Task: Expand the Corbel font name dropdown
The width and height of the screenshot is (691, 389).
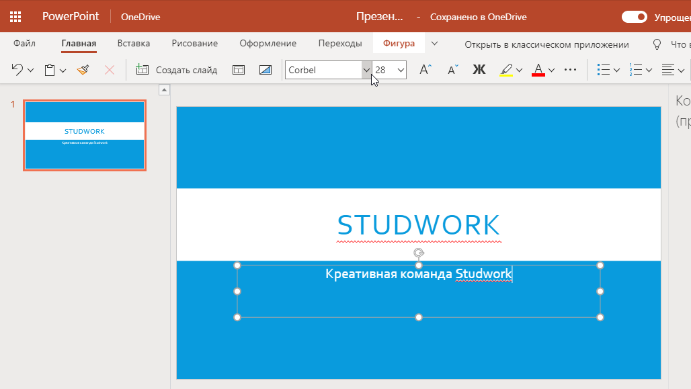Action: tap(366, 70)
